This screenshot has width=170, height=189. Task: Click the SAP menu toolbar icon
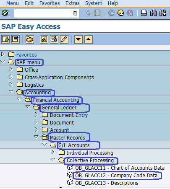click(16, 39)
